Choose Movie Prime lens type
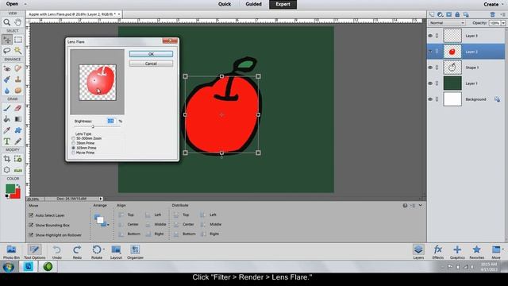Image resolution: width=508 pixels, height=286 pixels. coord(74,153)
